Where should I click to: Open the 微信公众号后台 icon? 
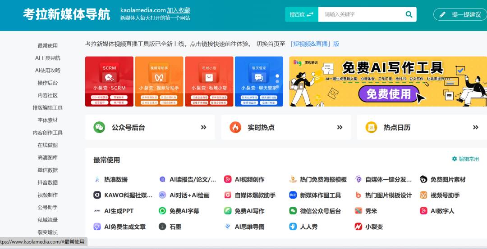point(293,211)
